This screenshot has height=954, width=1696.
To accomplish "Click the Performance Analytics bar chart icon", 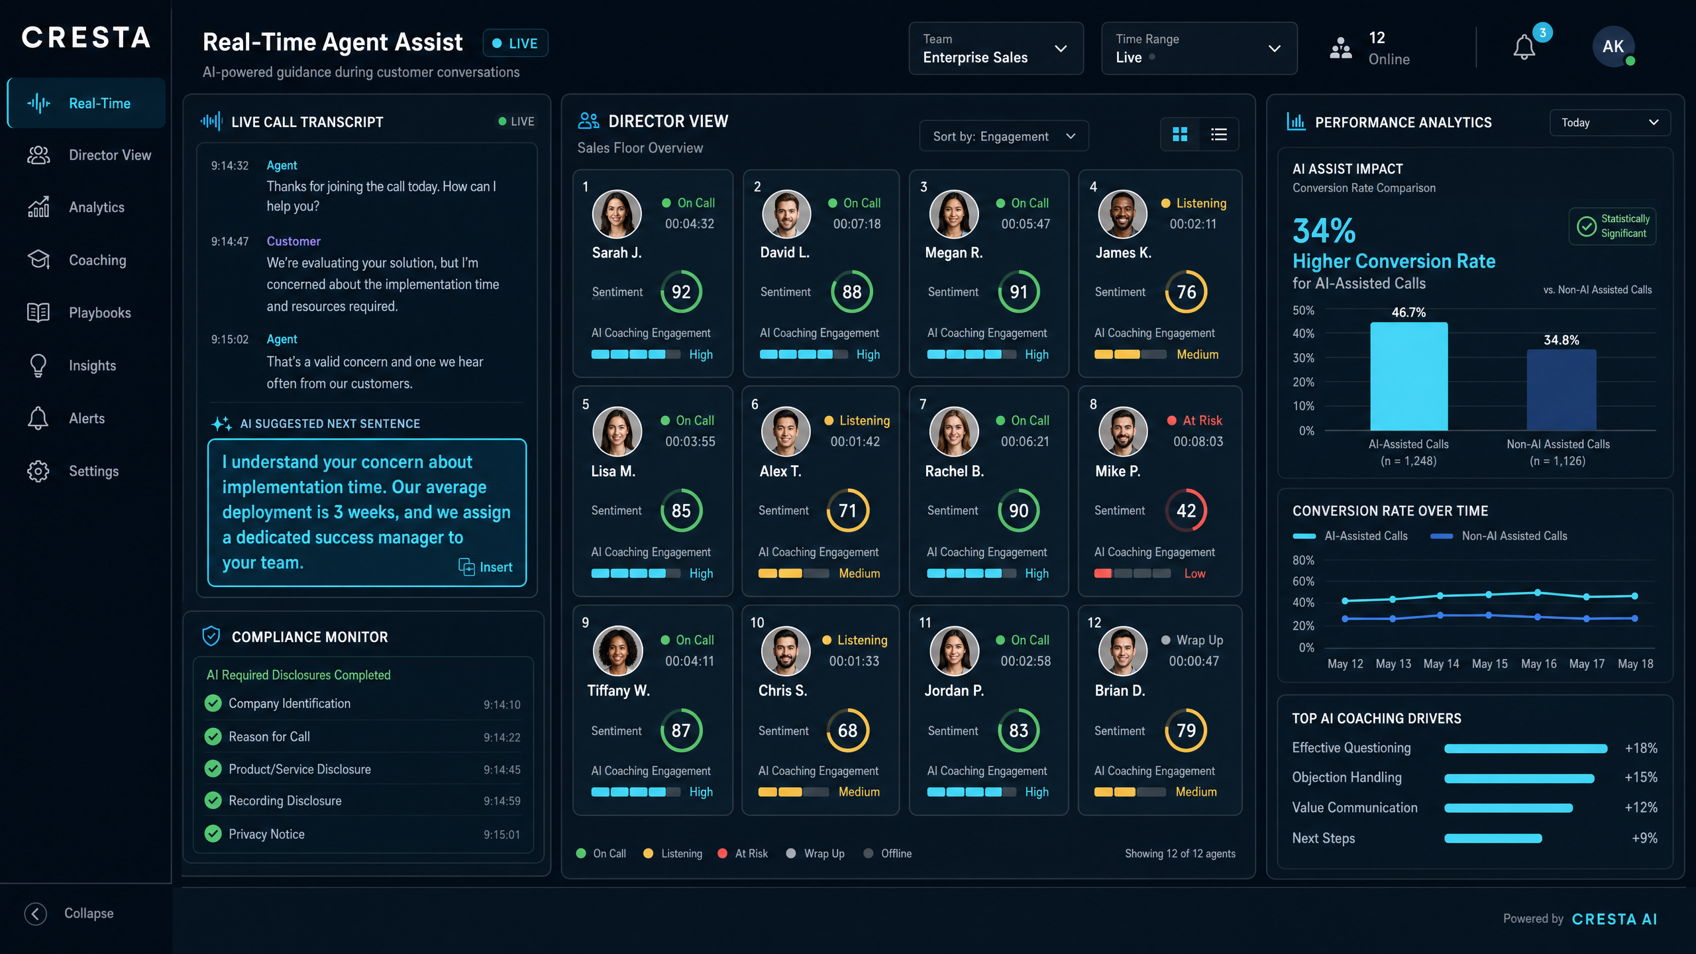I will [1295, 122].
